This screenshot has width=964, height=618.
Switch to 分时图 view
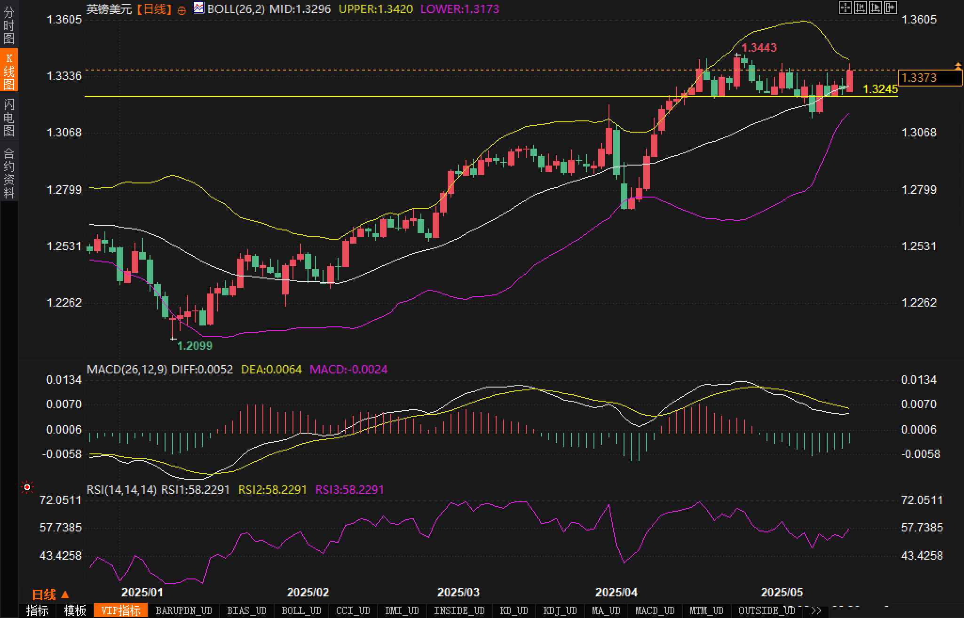[x=9, y=25]
